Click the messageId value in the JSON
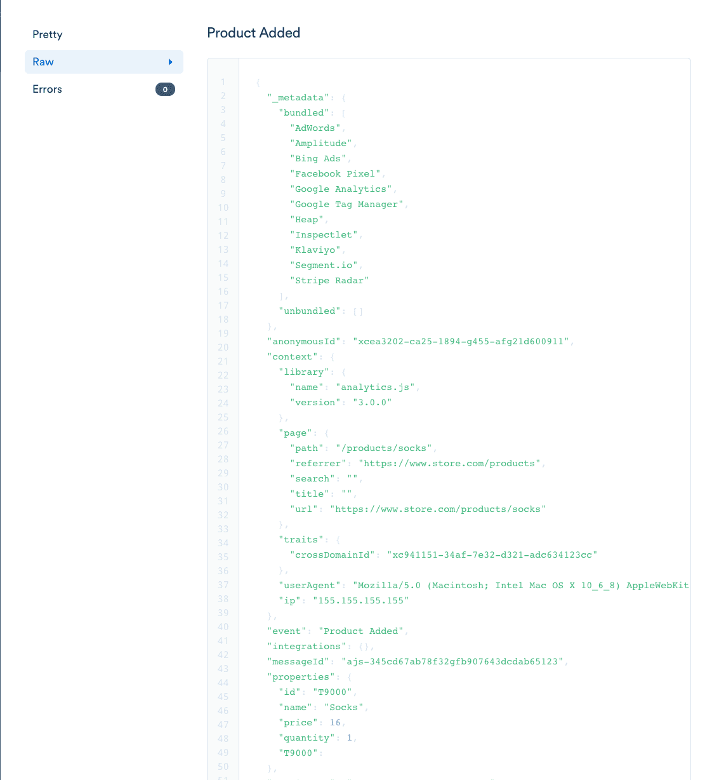The image size is (712, 780). (453, 661)
